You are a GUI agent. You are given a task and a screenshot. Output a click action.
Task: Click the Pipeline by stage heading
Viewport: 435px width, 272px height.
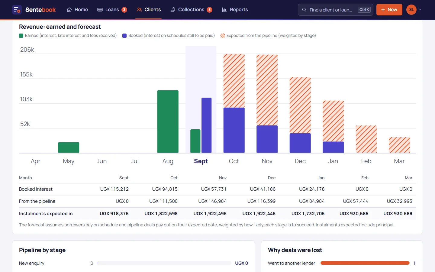[x=42, y=250]
